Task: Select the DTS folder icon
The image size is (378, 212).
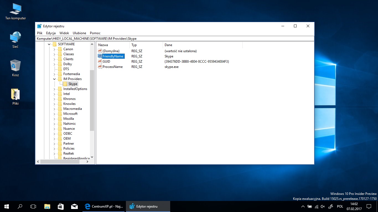Action: [x=60, y=69]
